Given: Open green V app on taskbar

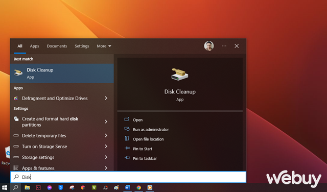Looking at the screenshot, I should tap(94, 187).
